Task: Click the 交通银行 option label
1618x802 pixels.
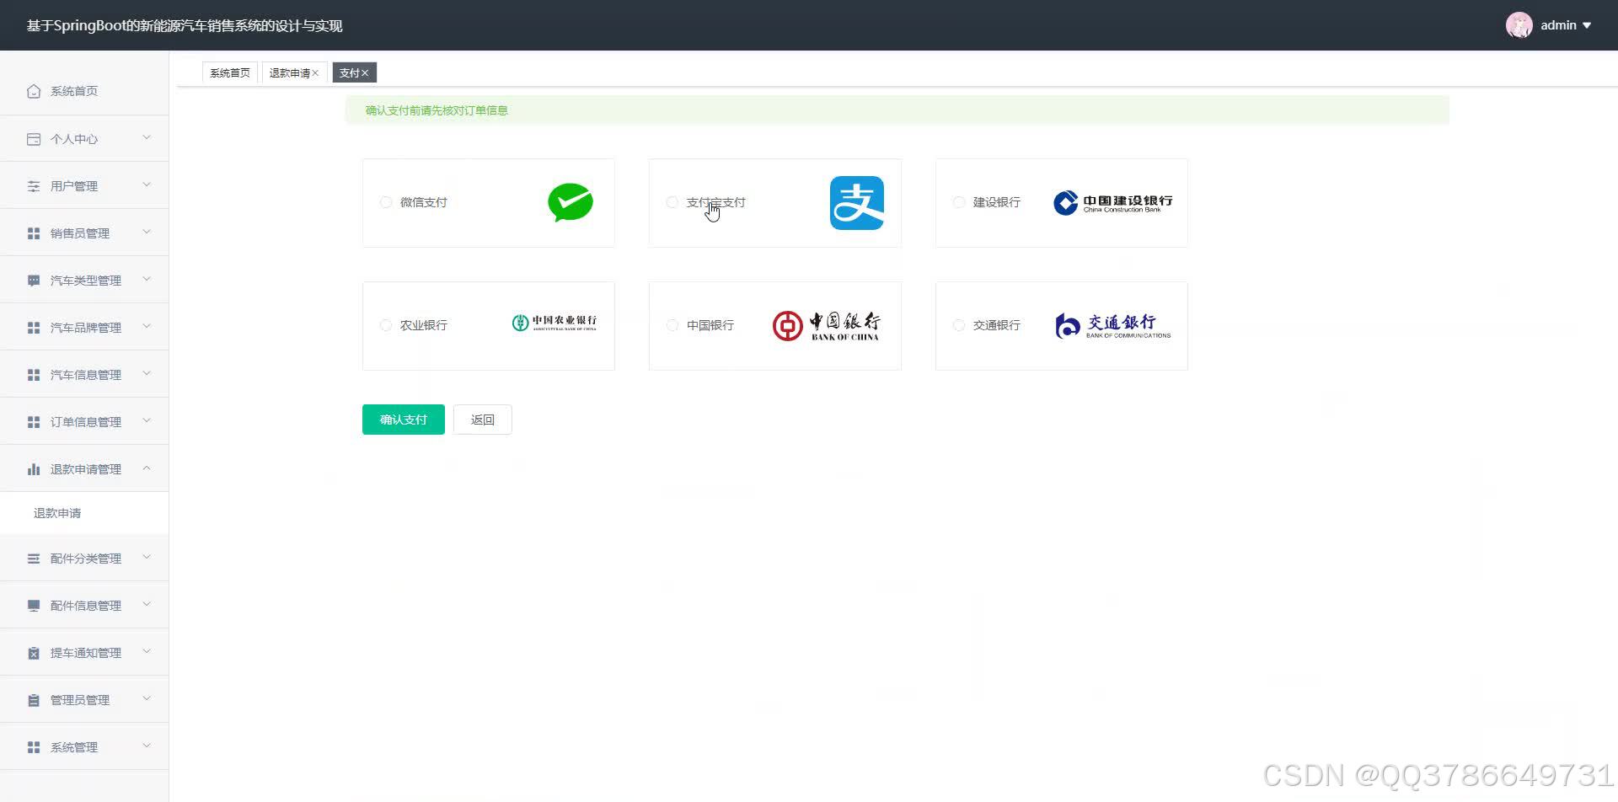Action: point(997,325)
